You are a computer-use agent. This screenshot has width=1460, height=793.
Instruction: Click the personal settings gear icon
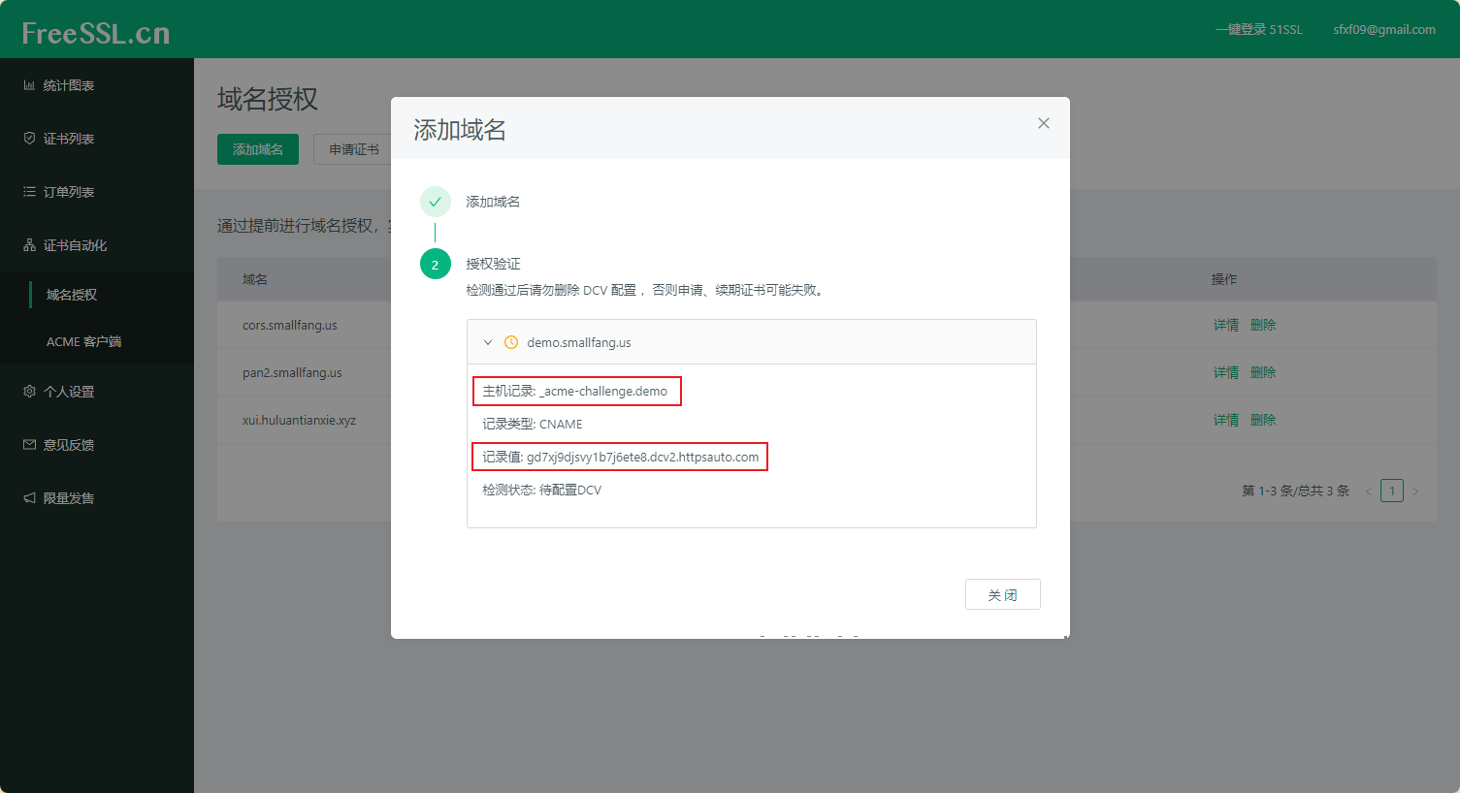click(x=29, y=392)
